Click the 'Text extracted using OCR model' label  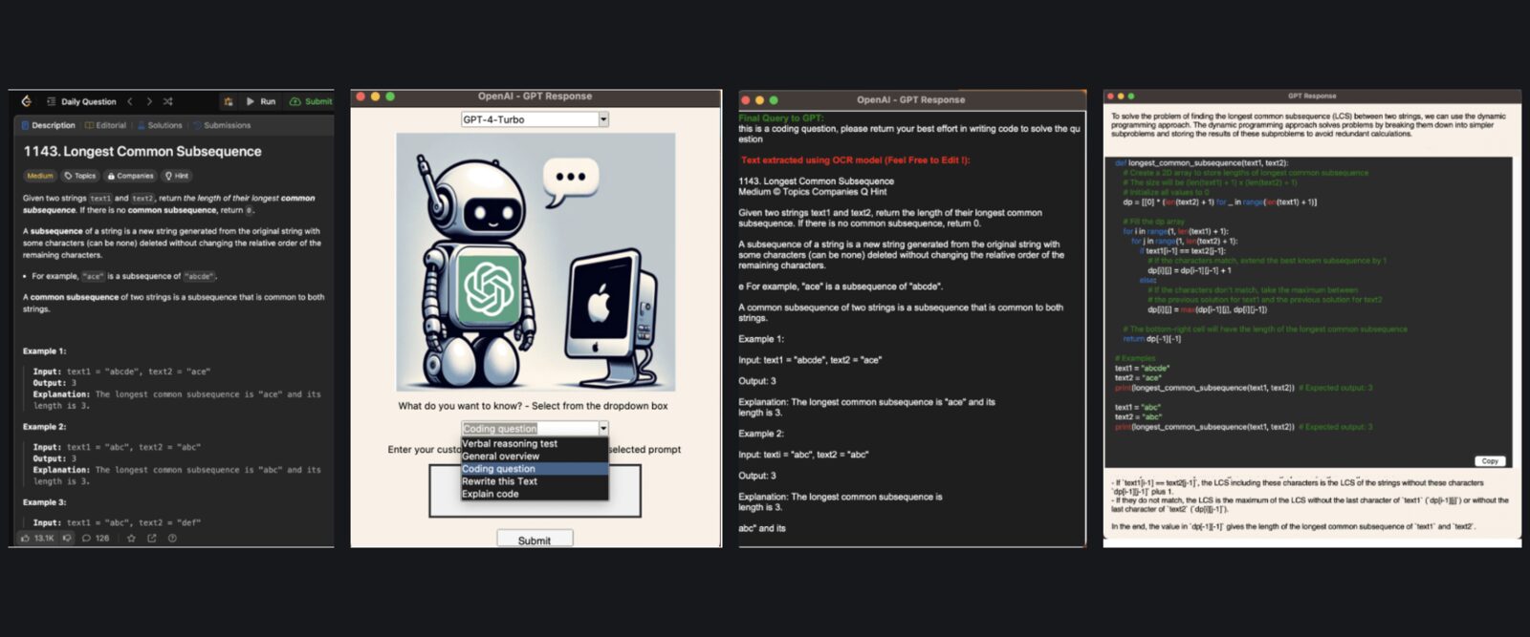(x=856, y=160)
